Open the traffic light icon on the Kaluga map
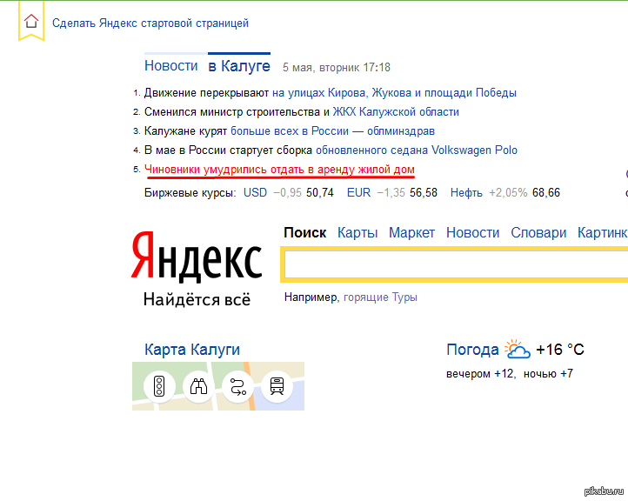 (159, 386)
